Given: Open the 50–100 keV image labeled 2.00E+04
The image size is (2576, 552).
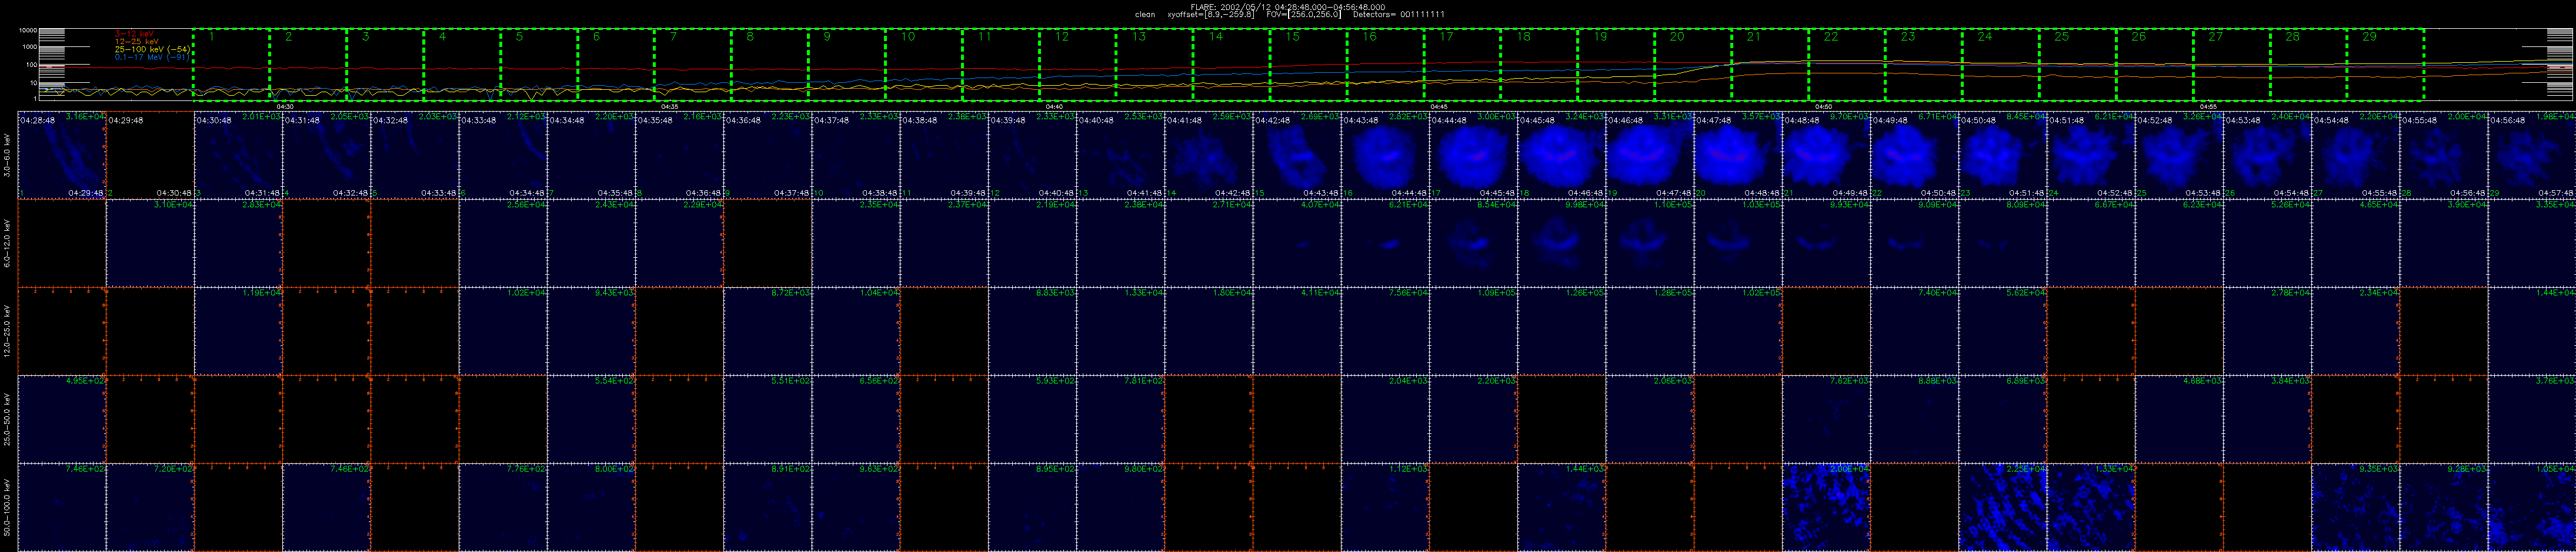Looking at the screenshot, I should [x=1826, y=506].
